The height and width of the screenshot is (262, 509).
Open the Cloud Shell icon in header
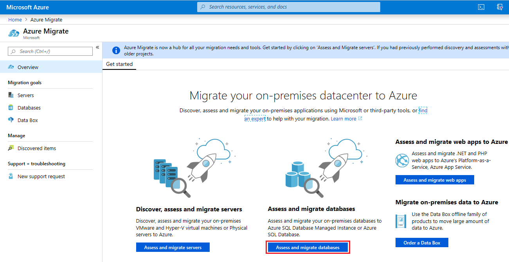pos(481,7)
